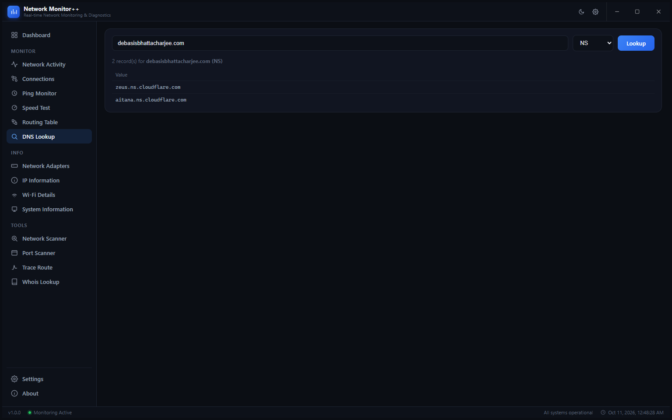Viewport: 672px width, 420px height.
Task: Select Ping Monitor in sidebar
Action: coord(49,93)
